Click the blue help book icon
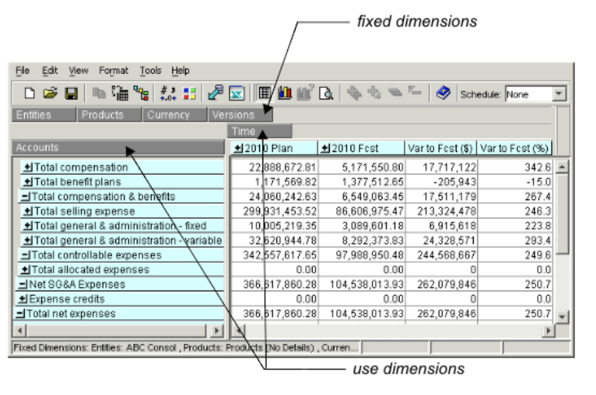The width and height of the screenshot is (596, 395). 443,94
